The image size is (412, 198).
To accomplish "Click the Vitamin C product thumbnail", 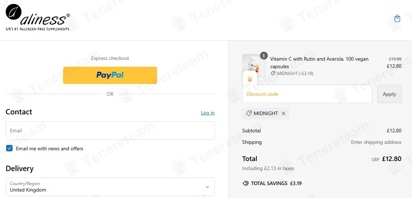I will (254, 65).
